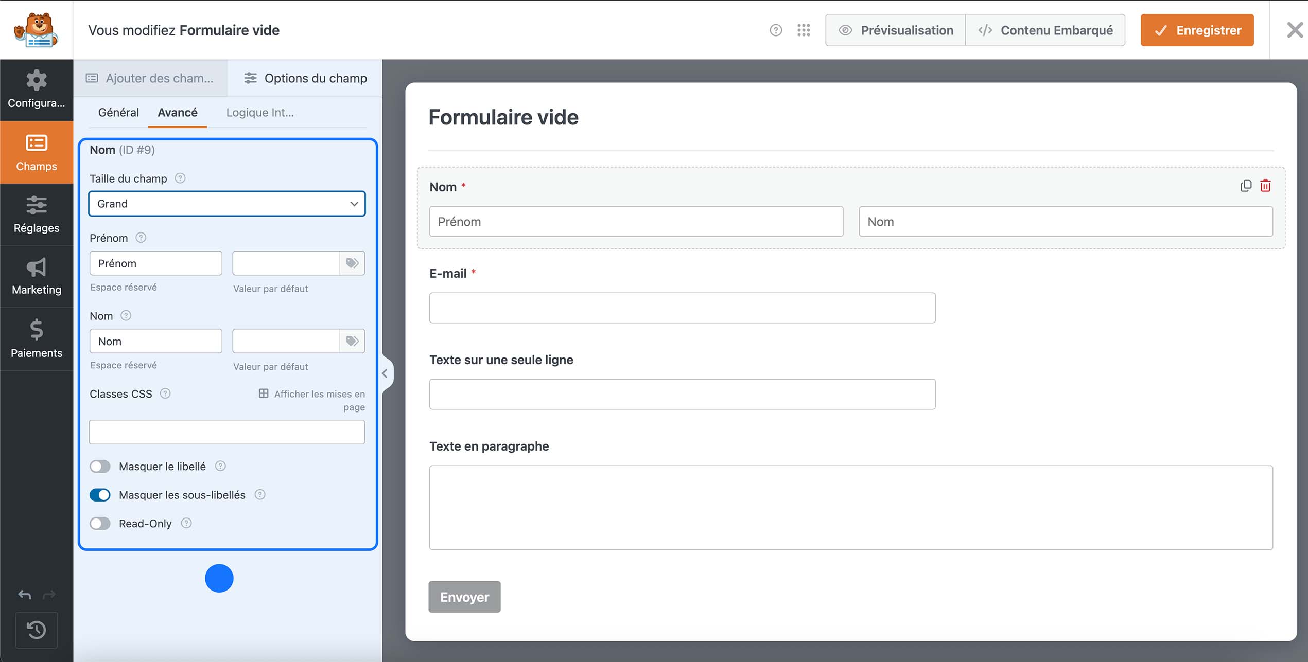
Task: Enable the Masquer le libellé toggle
Action: [x=100, y=466]
